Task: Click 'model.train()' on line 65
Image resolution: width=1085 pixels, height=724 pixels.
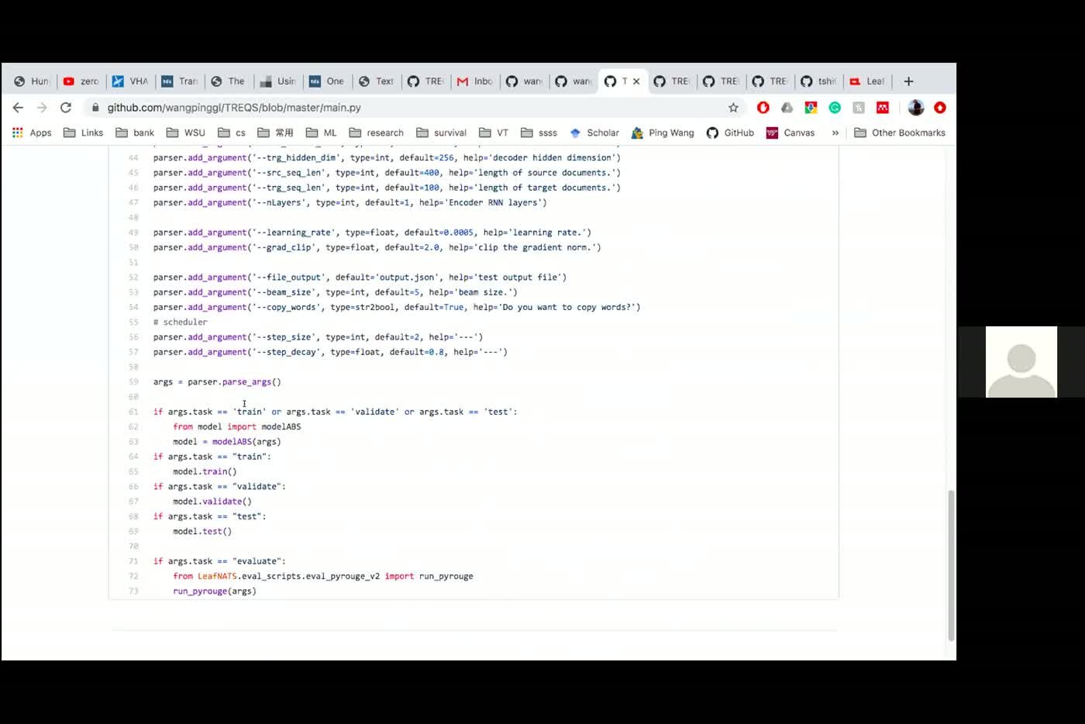Action: click(205, 471)
